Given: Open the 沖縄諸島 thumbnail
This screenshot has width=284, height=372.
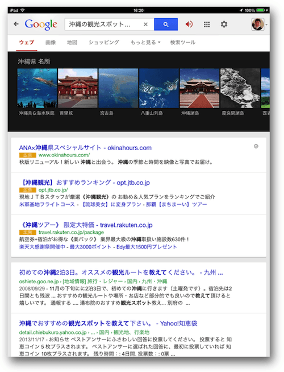Looking at the screenshot, I should click(x=199, y=88).
